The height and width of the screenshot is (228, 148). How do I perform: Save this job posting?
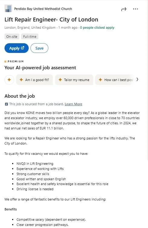point(39,48)
